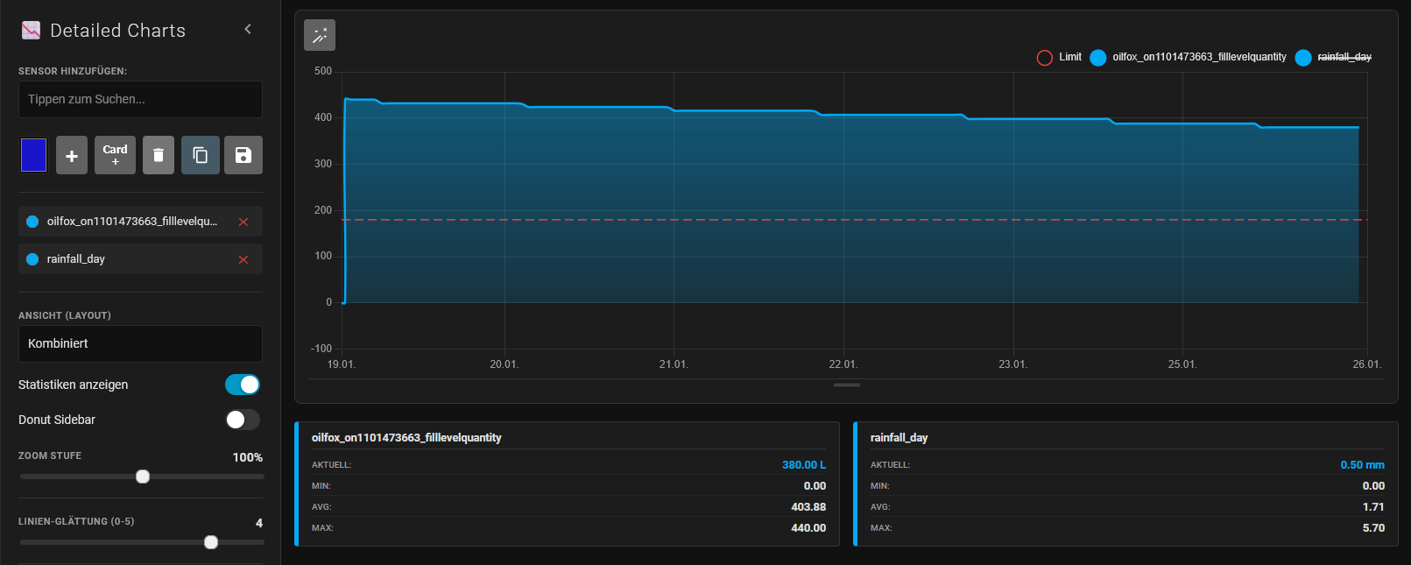Screen dimensions: 1411x565
Task: Click the chart resize handle below graph
Action: [x=846, y=385]
